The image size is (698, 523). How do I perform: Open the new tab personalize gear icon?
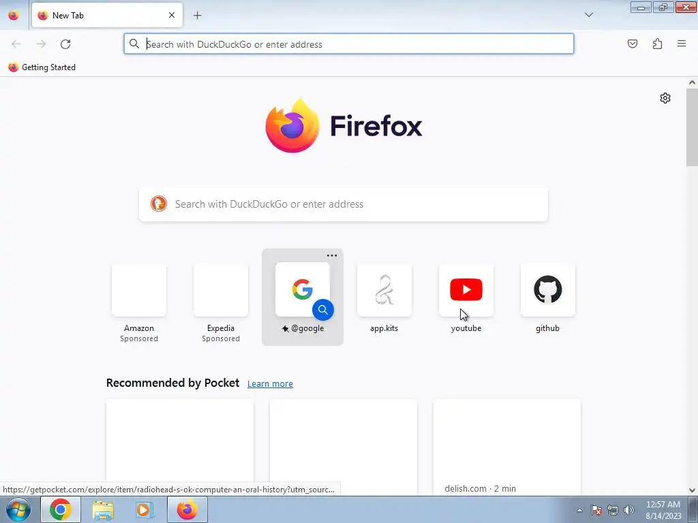point(665,98)
